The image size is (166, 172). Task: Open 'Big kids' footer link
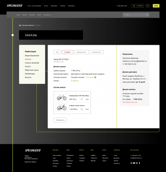(93, 161)
